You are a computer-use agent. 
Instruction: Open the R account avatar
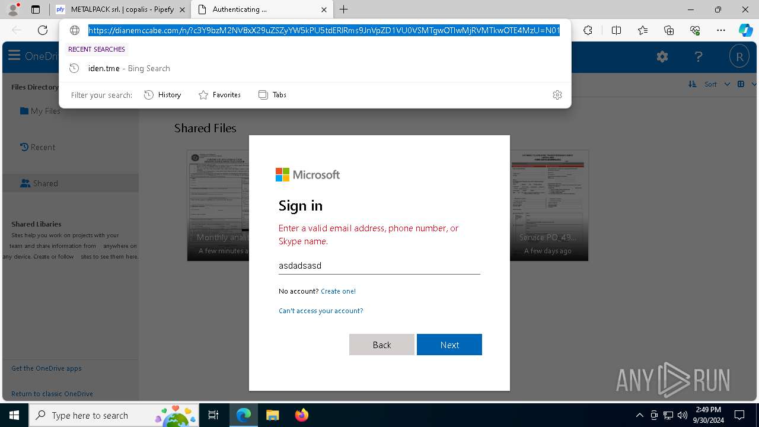pyautogui.click(x=739, y=57)
